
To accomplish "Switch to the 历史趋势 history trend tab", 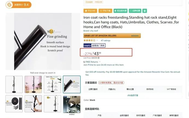I will tap(89, 2).
